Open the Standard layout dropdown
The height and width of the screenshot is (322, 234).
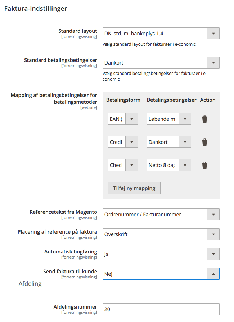click(161, 34)
